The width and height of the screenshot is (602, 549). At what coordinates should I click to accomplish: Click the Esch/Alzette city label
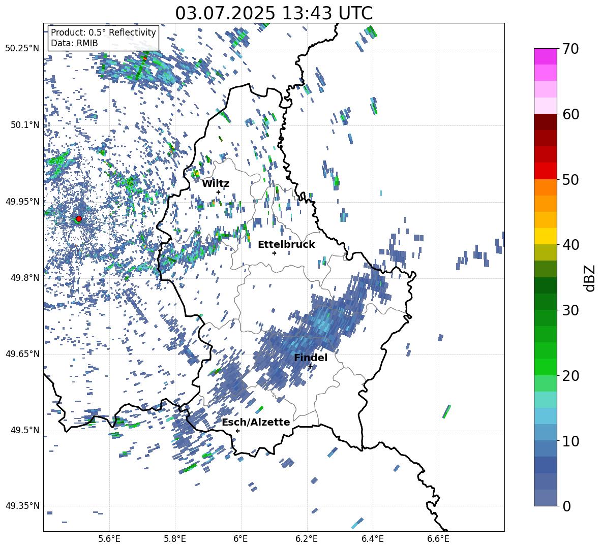coord(256,423)
